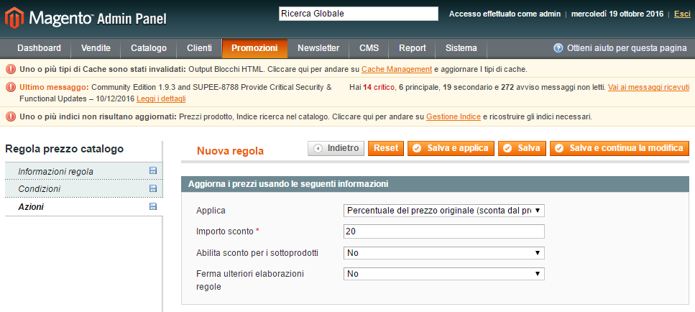Open the Newsletter menu
Viewport: 695px width, 312px height.
[318, 48]
